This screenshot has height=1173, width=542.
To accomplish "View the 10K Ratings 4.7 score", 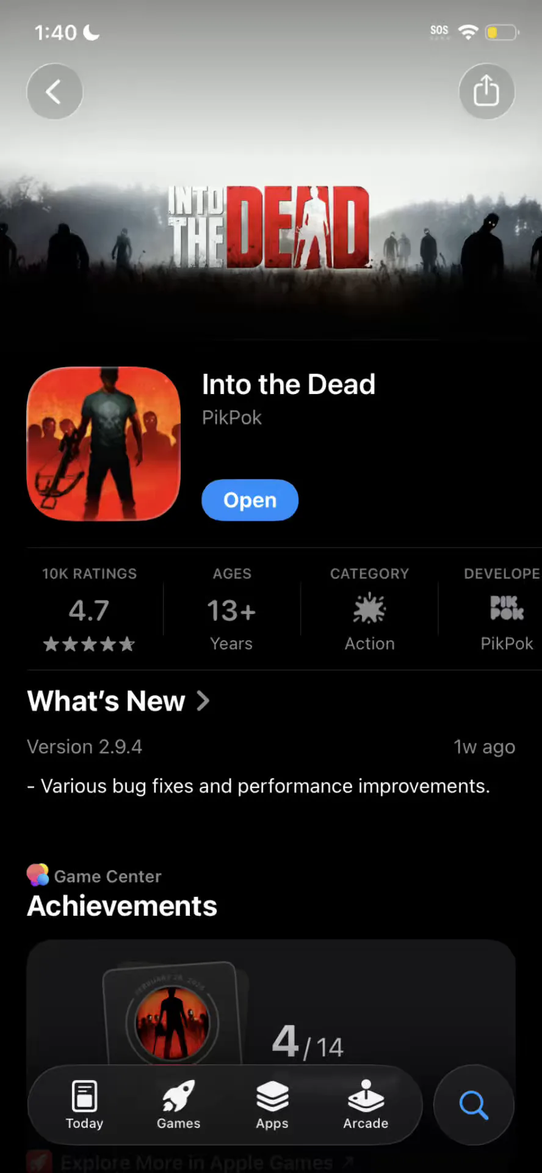I will 89,610.
